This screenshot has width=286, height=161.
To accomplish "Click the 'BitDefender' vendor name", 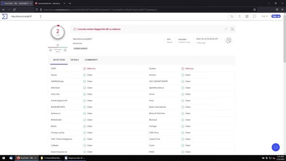I will [56, 120].
